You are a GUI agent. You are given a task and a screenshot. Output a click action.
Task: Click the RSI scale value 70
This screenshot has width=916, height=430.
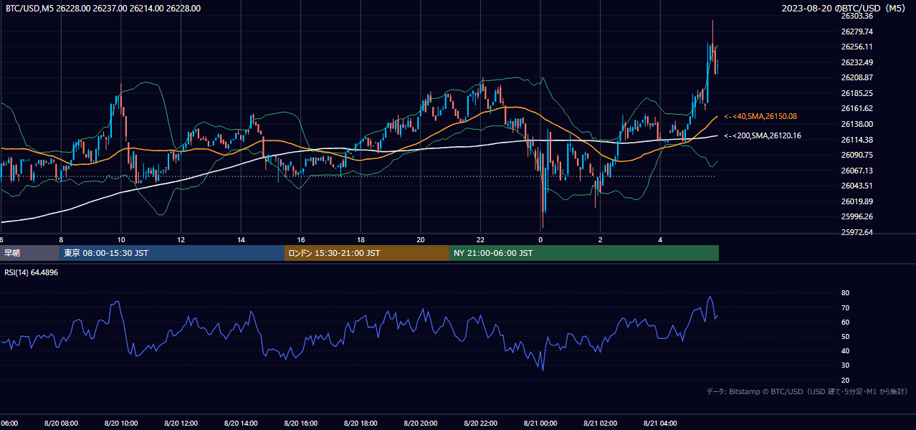(845, 307)
